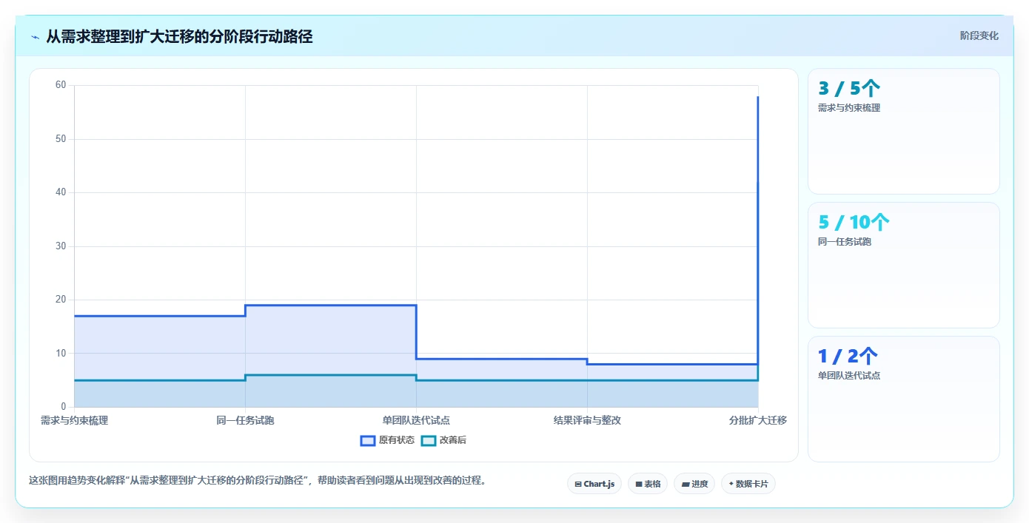This screenshot has width=1029, height=523.
Task: Click the lightning icon beside the title
Action: [35, 36]
